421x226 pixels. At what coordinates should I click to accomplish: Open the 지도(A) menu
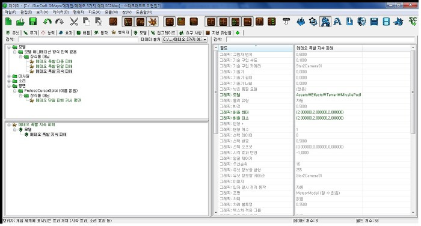pos(94,12)
